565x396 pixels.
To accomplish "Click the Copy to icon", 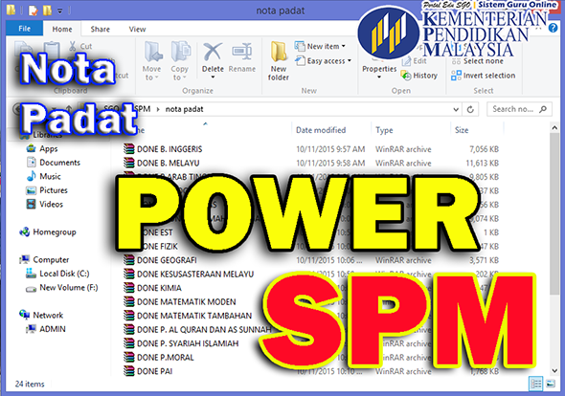I will point(181,52).
